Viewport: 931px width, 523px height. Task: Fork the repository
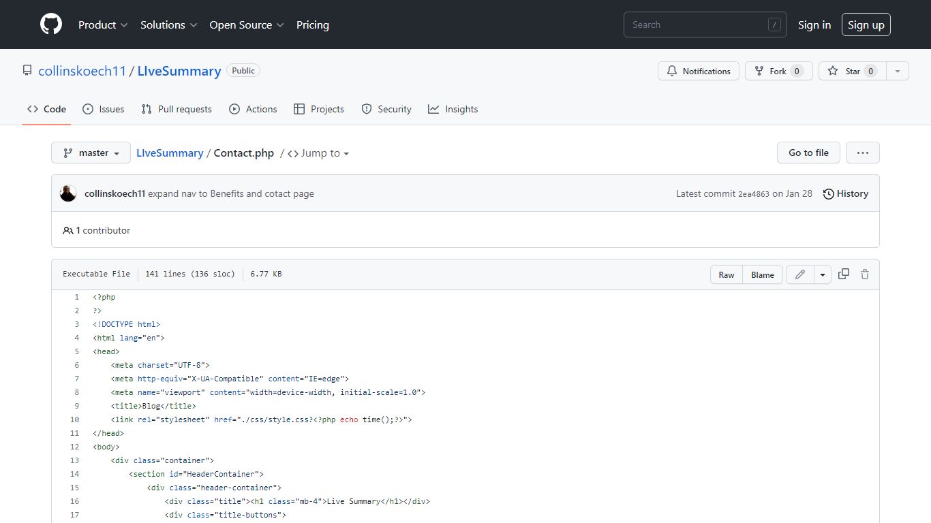coord(778,71)
